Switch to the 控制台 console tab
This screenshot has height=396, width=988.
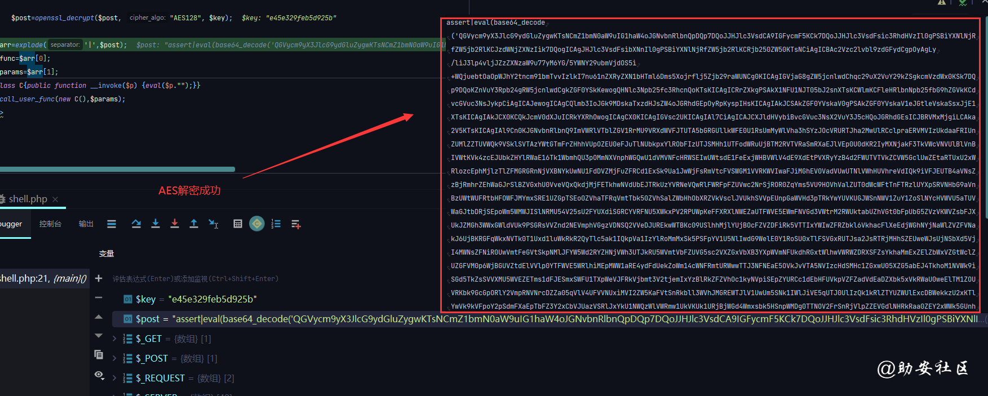coord(50,224)
